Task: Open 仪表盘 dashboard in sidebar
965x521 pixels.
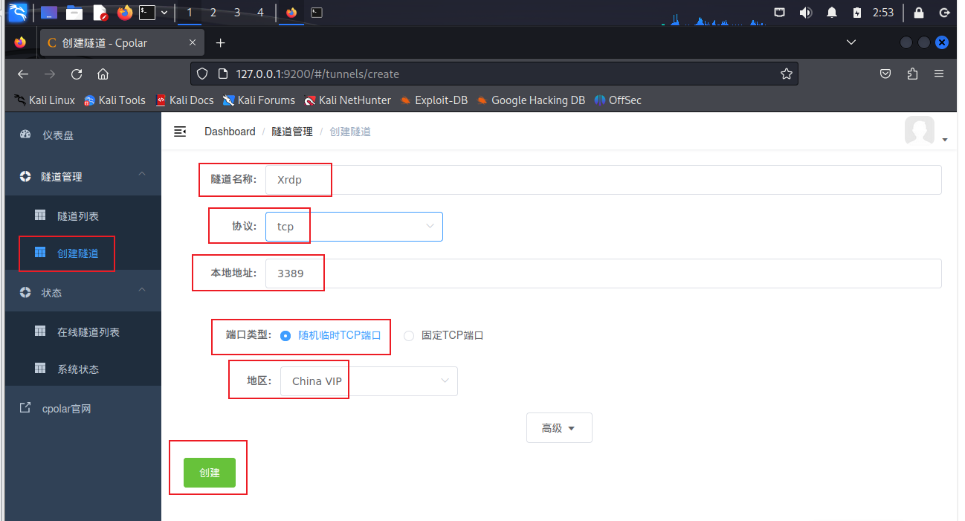Action: 83,135
